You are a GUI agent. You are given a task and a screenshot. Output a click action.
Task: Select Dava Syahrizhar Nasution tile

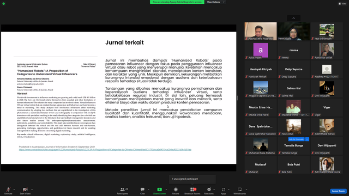click(261, 127)
